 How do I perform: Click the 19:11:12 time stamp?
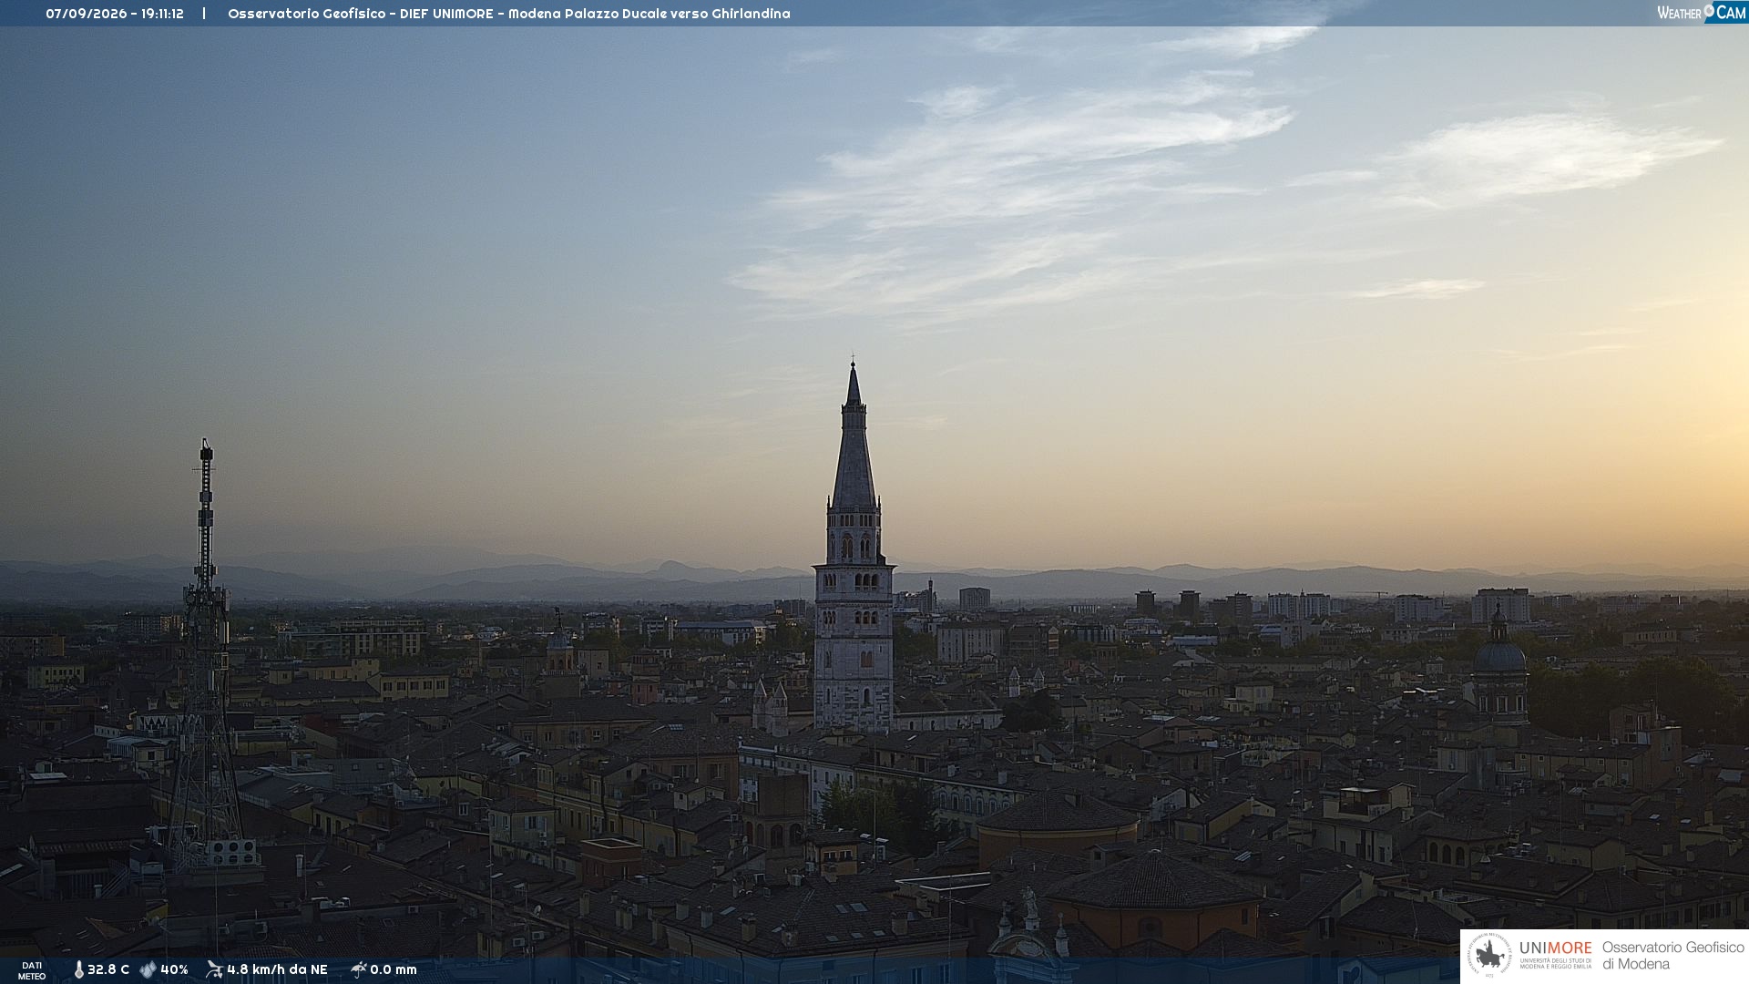point(162,14)
